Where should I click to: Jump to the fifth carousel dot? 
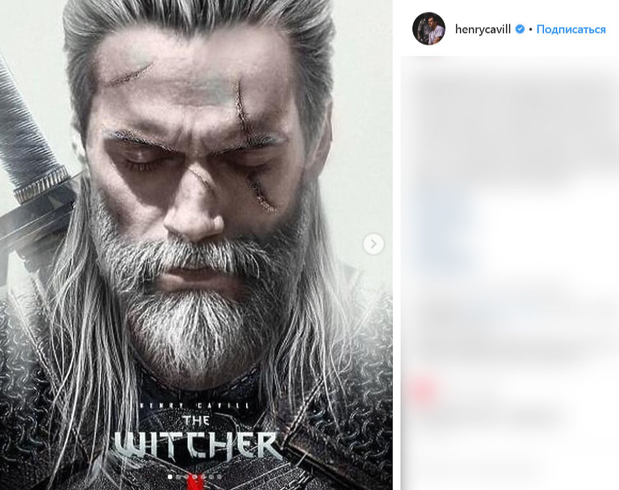tap(203, 476)
